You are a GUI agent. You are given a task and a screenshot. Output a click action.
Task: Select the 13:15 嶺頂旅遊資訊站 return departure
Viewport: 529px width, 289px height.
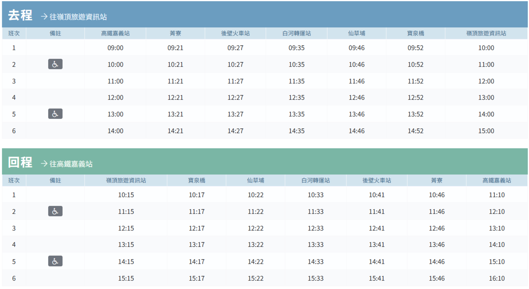126,245
